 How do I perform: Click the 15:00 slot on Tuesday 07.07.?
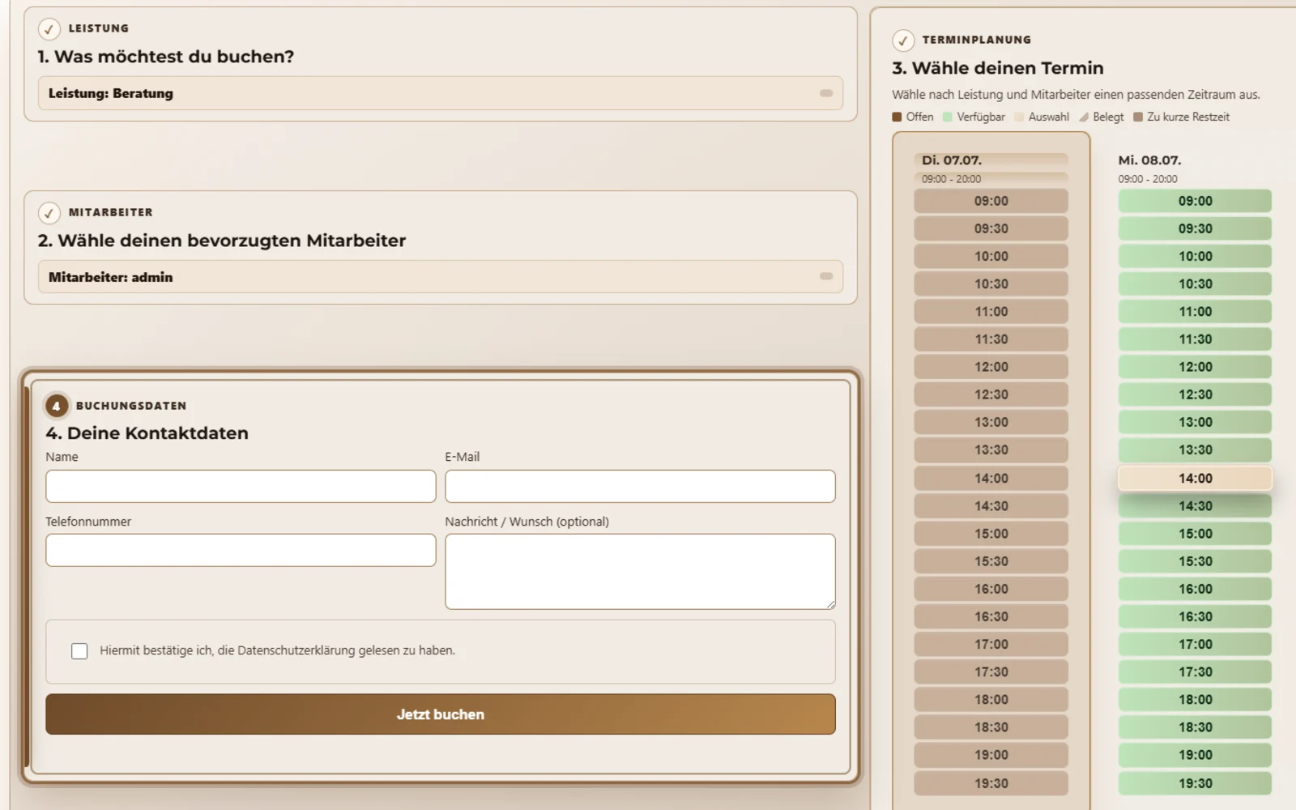[991, 534]
